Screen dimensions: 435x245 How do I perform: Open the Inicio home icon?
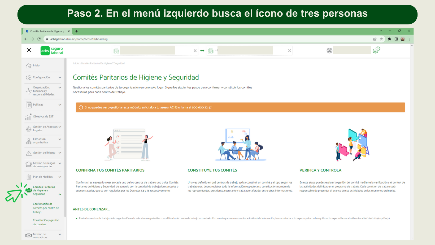point(29,65)
